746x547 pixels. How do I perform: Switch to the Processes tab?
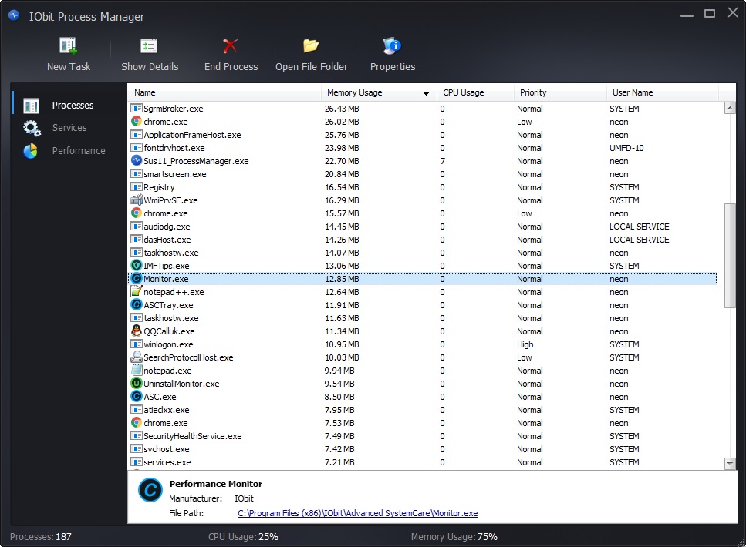[x=73, y=105]
